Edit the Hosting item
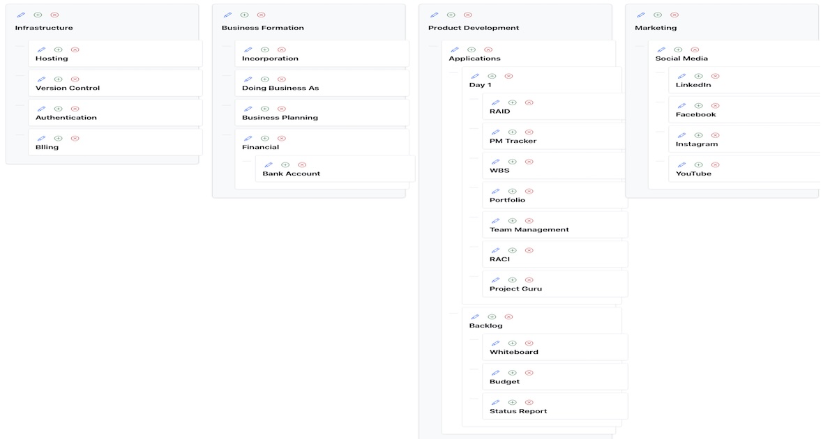 coord(40,49)
